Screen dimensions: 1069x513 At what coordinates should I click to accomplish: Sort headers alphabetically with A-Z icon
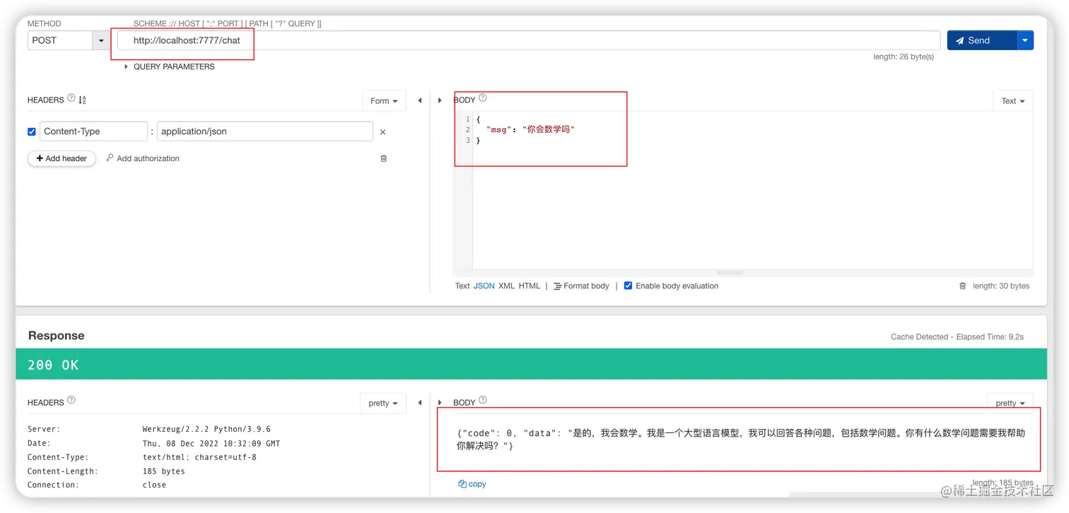pos(83,100)
